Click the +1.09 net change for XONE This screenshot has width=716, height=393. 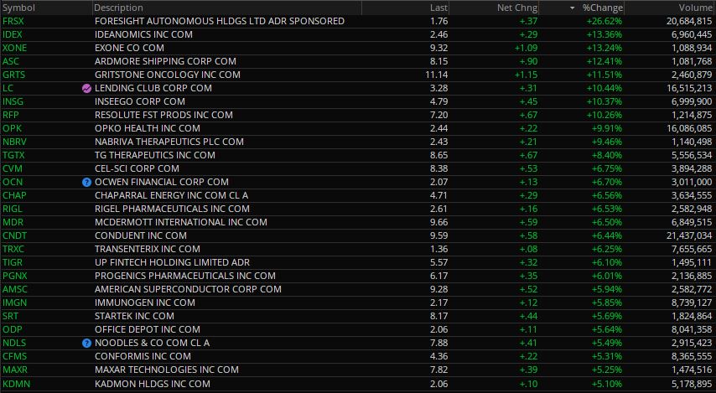(x=526, y=48)
